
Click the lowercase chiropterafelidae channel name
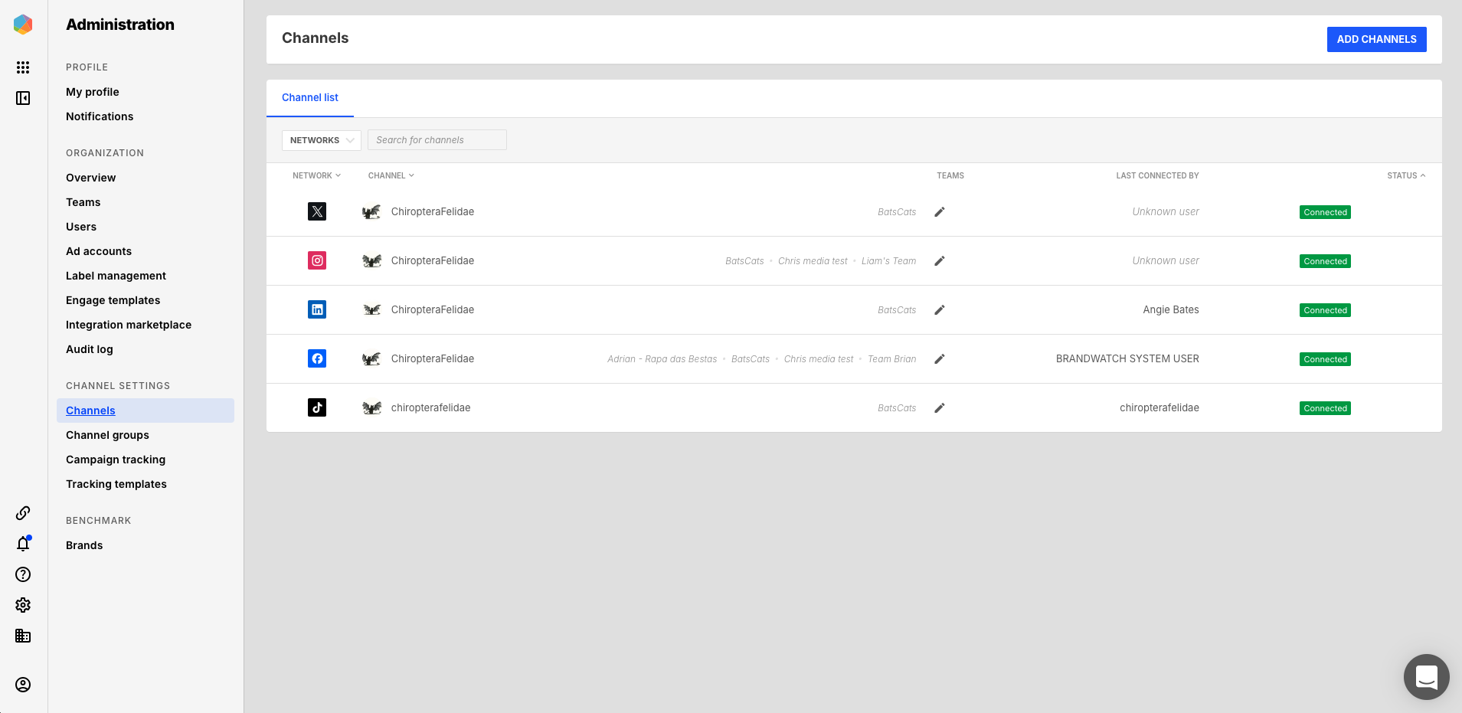(x=430, y=407)
